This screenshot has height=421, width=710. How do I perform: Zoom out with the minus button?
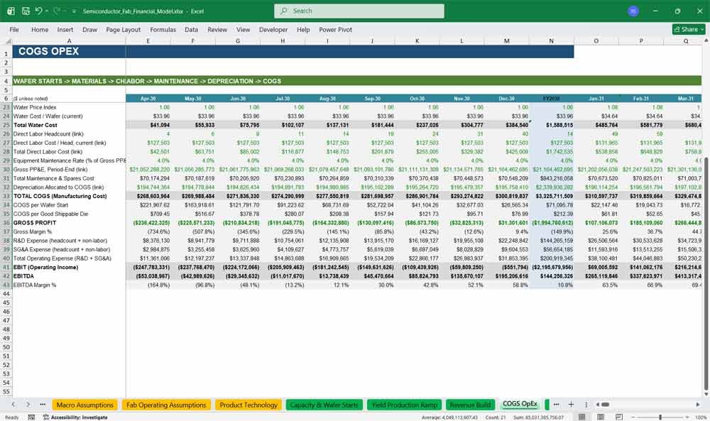pyautogui.click(x=633, y=417)
